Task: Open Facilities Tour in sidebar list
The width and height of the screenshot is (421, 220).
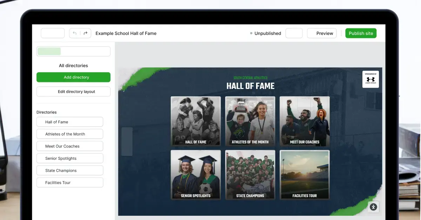Action: pos(69,183)
